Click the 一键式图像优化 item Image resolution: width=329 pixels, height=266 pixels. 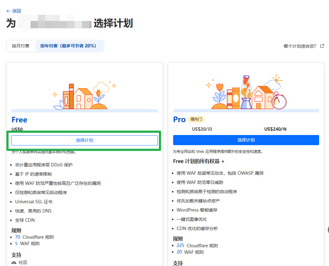[192, 219]
